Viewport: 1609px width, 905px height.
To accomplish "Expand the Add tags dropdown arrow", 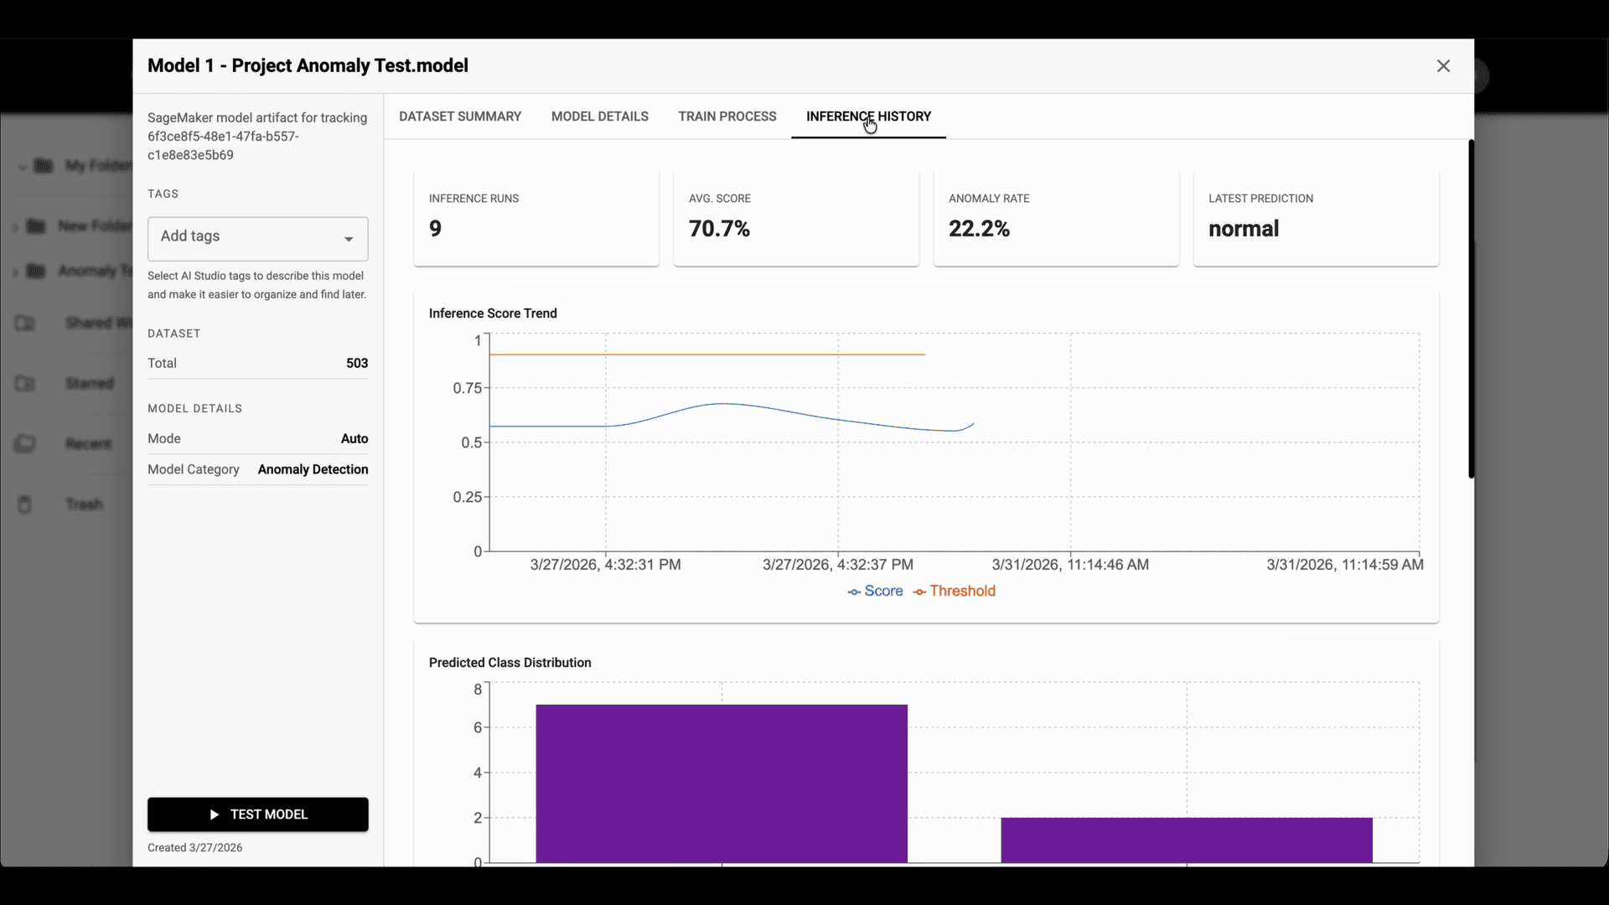I will [349, 240].
